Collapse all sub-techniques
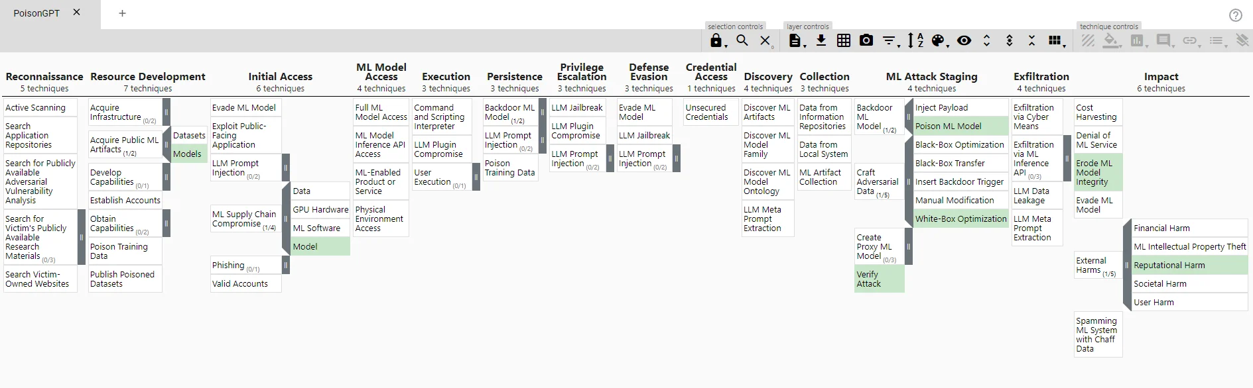1253x388 pixels. click(x=1031, y=40)
